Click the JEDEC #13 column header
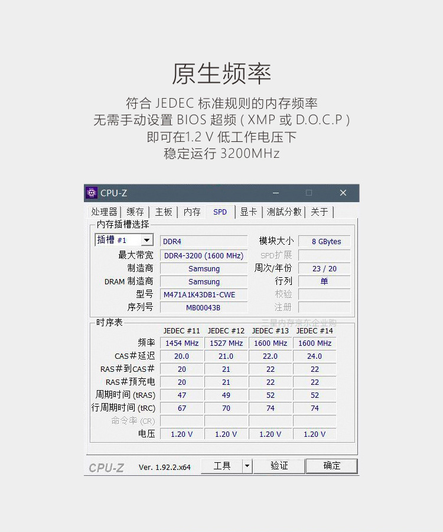This screenshot has height=532, width=443. pos(271,331)
